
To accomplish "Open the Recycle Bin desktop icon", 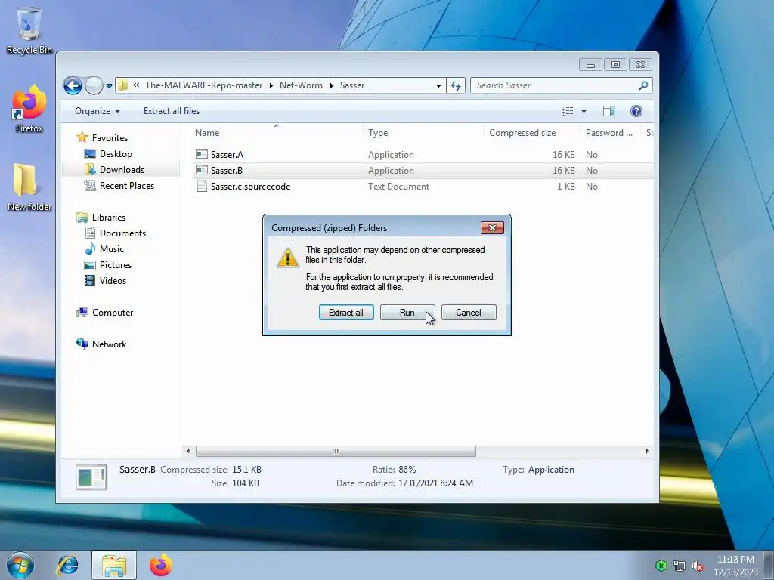I will pos(29,30).
